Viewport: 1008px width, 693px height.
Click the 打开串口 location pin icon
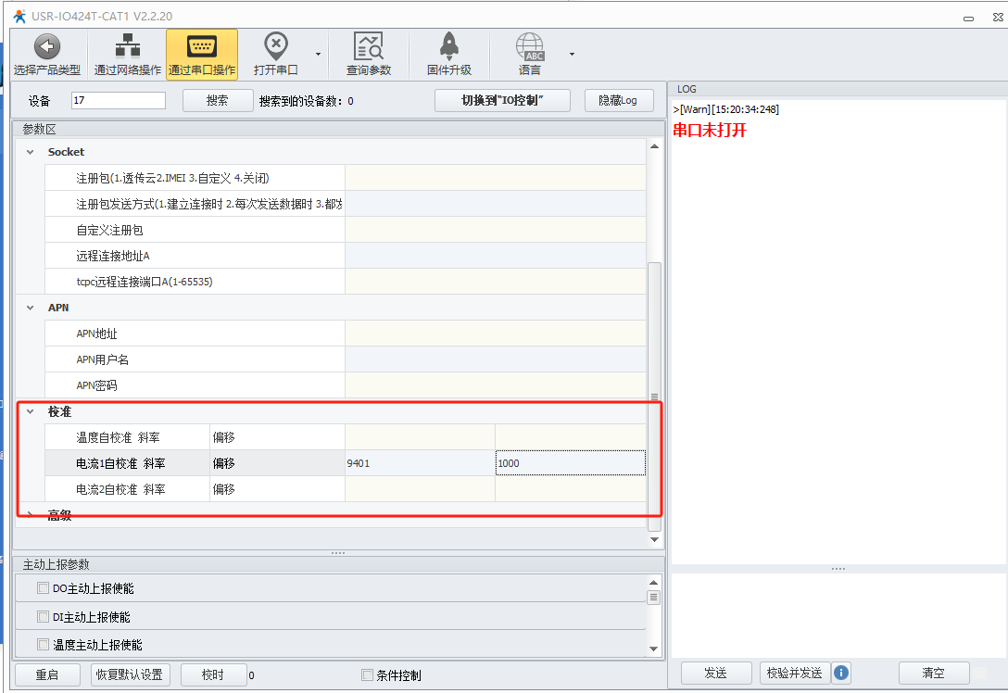275,46
